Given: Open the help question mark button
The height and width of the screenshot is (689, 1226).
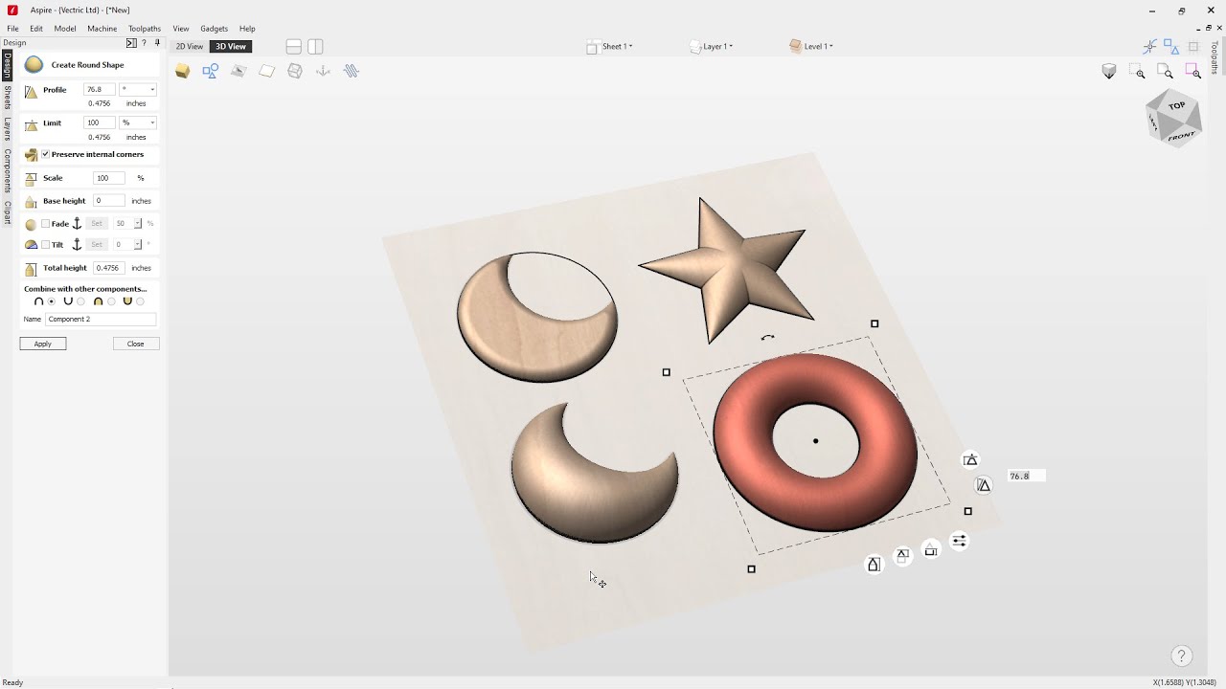Looking at the screenshot, I should (x=1181, y=656).
